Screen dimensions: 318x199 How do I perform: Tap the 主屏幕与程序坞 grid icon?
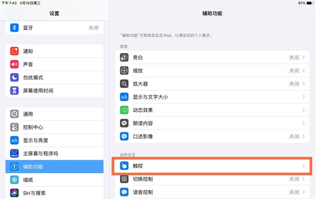[14, 153]
